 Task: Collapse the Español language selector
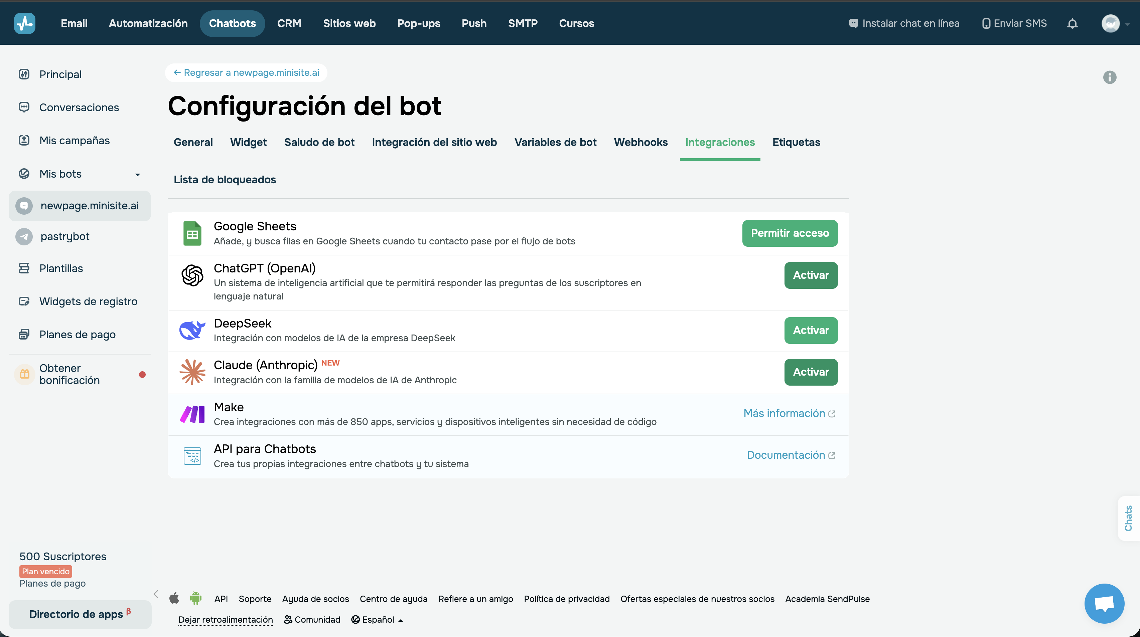(377, 619)
